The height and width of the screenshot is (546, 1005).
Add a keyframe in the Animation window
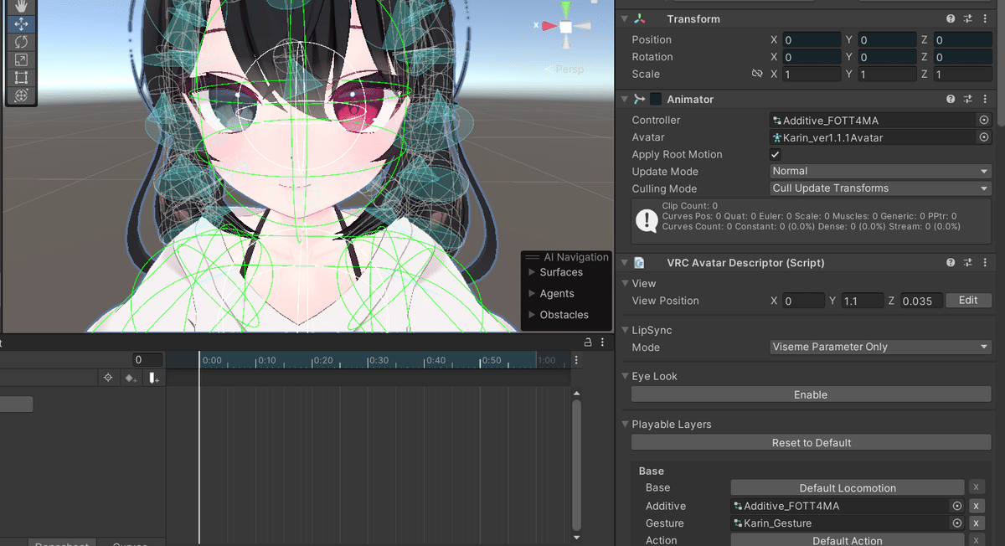point(131,378)
